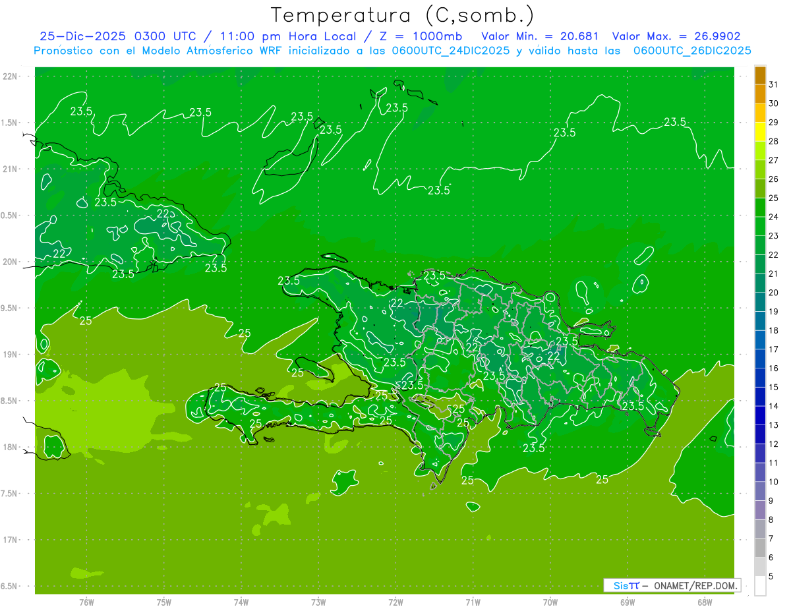
Task: Click the legend value "20"
Action: pyautogui.click(x=774, y=293)
